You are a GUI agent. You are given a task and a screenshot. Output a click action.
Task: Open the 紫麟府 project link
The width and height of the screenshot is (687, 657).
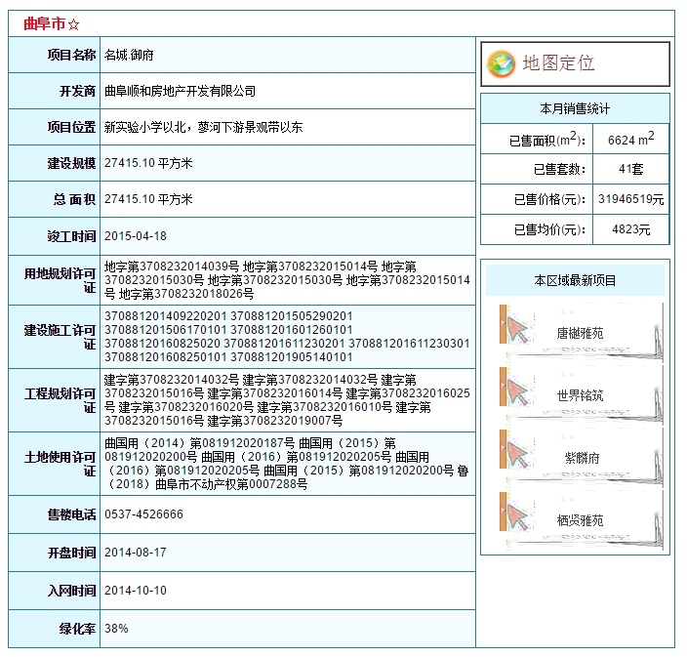[x=582, y=458]
